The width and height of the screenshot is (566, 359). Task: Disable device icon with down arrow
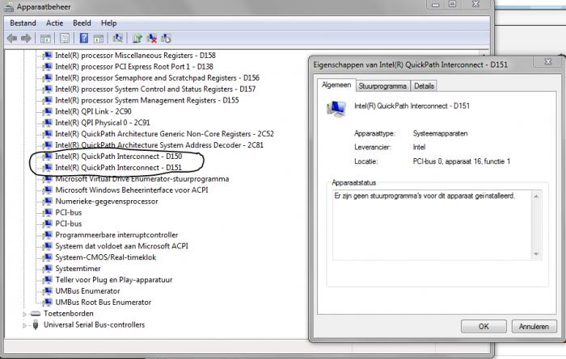pos(166,38)
